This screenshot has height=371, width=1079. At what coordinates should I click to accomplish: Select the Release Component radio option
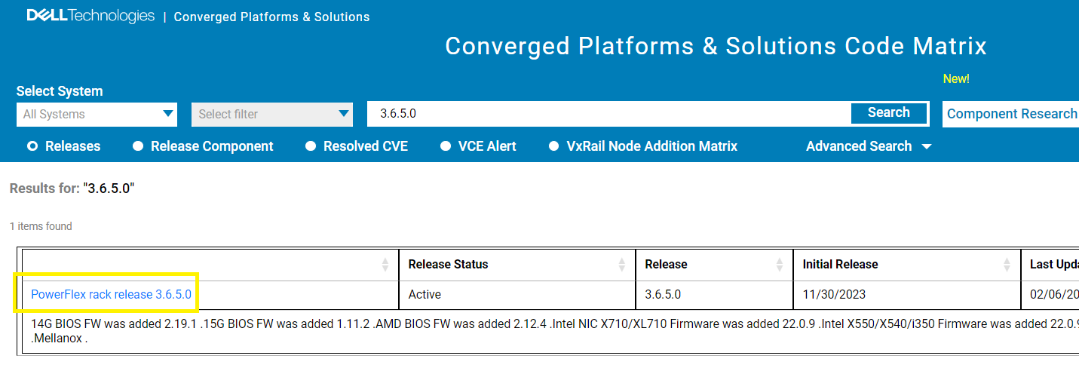click(x=138, y=146)
